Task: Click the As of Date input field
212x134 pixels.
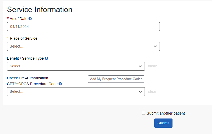Action: (83, 27)
